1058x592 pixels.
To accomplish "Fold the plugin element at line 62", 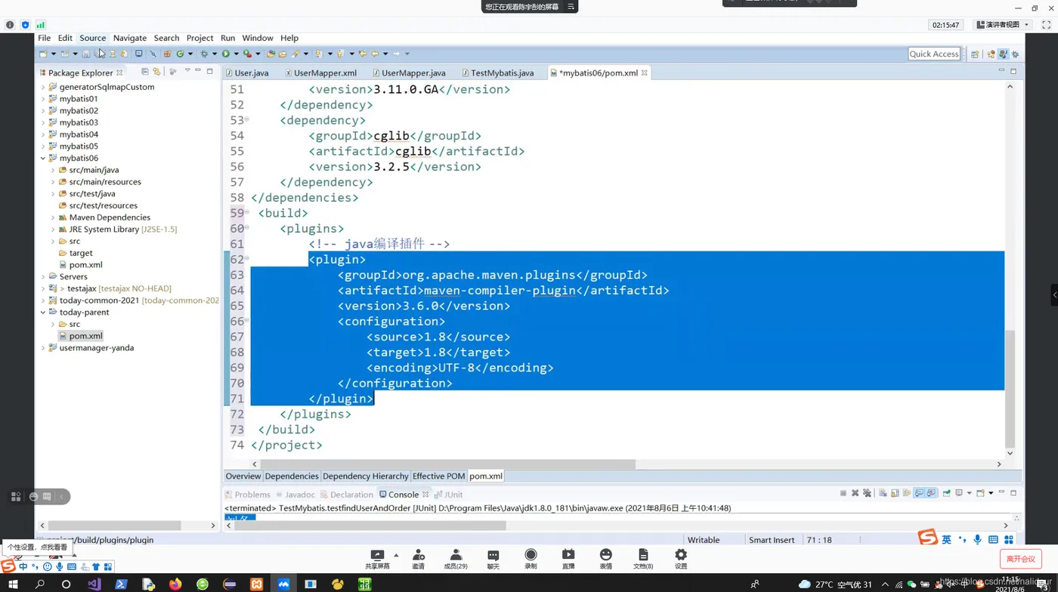I will point(246,259).
